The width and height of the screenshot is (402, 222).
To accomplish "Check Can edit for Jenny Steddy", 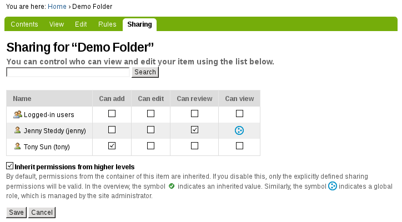I will pyautogui.click(x=151, y=130).
